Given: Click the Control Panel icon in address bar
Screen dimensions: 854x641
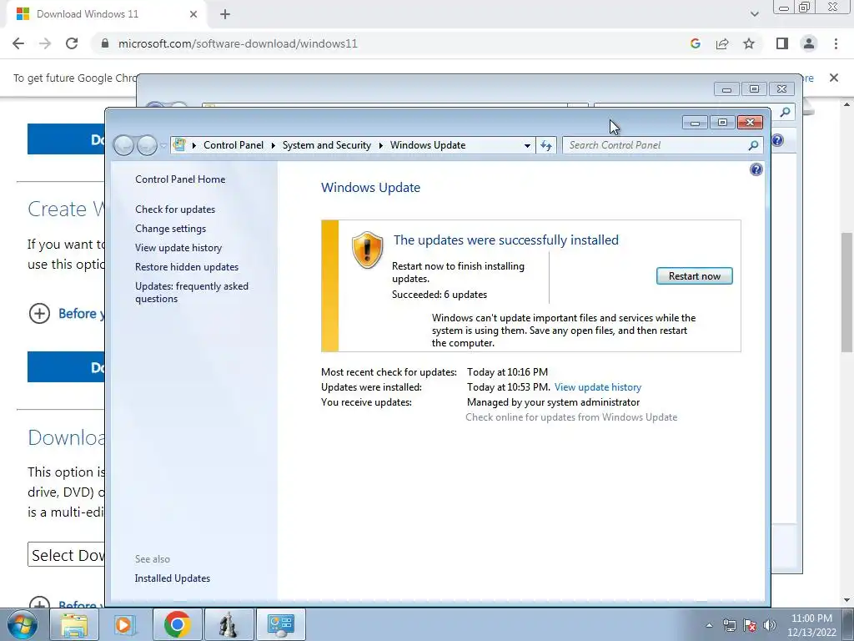Looking at the screenshot, I should pos(179,145).
